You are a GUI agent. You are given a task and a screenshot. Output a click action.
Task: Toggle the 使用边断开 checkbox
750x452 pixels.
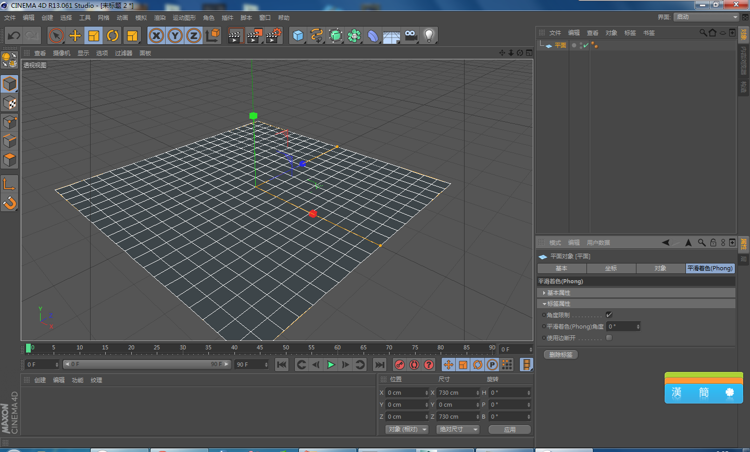[x=609, y=338]
